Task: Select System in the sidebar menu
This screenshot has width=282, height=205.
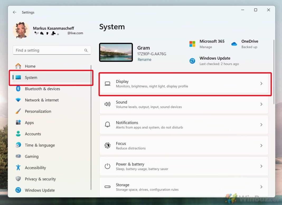Action: tap(52, 78)
